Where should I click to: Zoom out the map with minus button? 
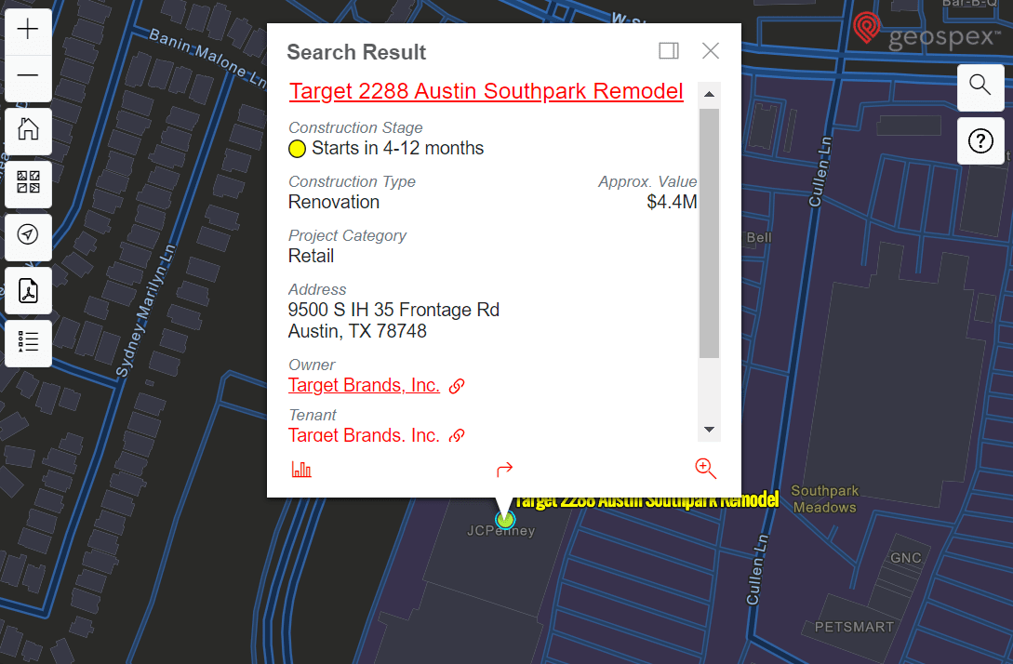pyautogui.click(x=28, y=75)
